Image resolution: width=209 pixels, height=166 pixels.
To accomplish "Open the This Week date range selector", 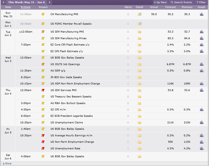I will 27,2.
